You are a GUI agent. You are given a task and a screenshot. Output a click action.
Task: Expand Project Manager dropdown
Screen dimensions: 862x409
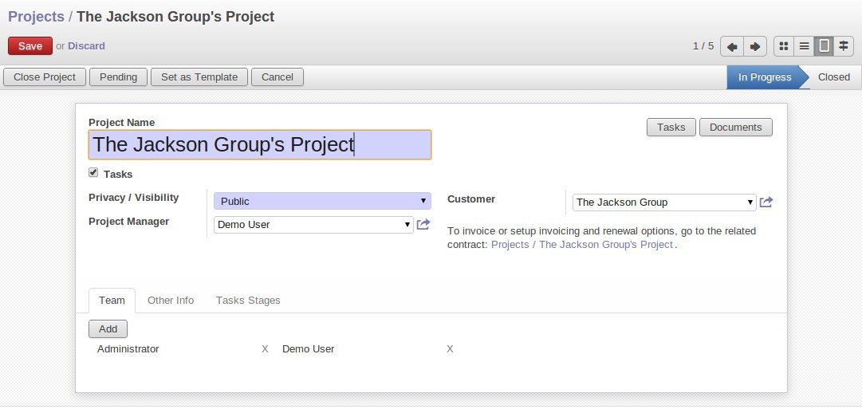tap(313, 224)
